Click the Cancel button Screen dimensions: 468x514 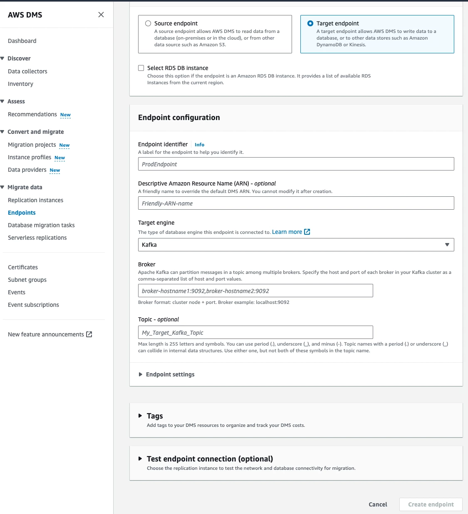point(378,504)
